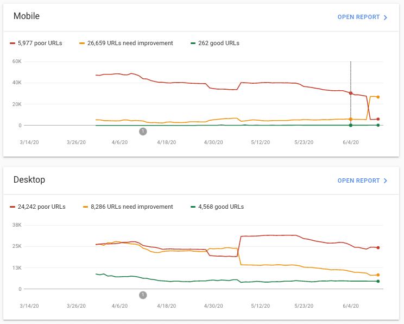Select the final orange endpoint on Mobile chart
404x324 pixels.
click(x=378, y=97)
